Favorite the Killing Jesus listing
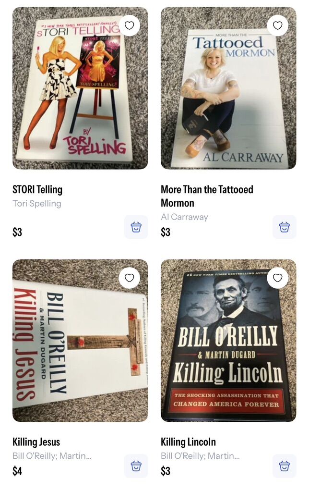 [x=129, y=278]
